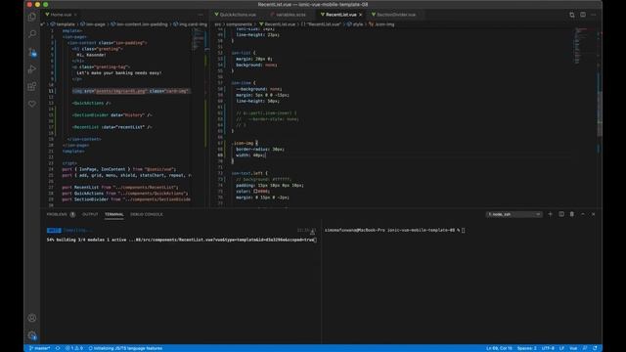Viewport: 626px width, 352px height.
Task: Open the Source Control view
Action: coord(32,52)
